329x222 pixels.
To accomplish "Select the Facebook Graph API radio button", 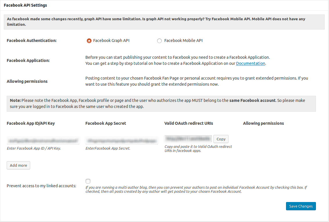I will [x=89, y=41].
